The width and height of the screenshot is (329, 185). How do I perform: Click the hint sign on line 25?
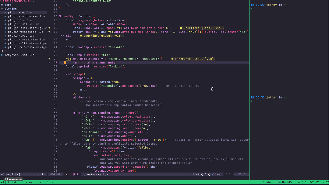pyautogui.click(x=49, y=63)
